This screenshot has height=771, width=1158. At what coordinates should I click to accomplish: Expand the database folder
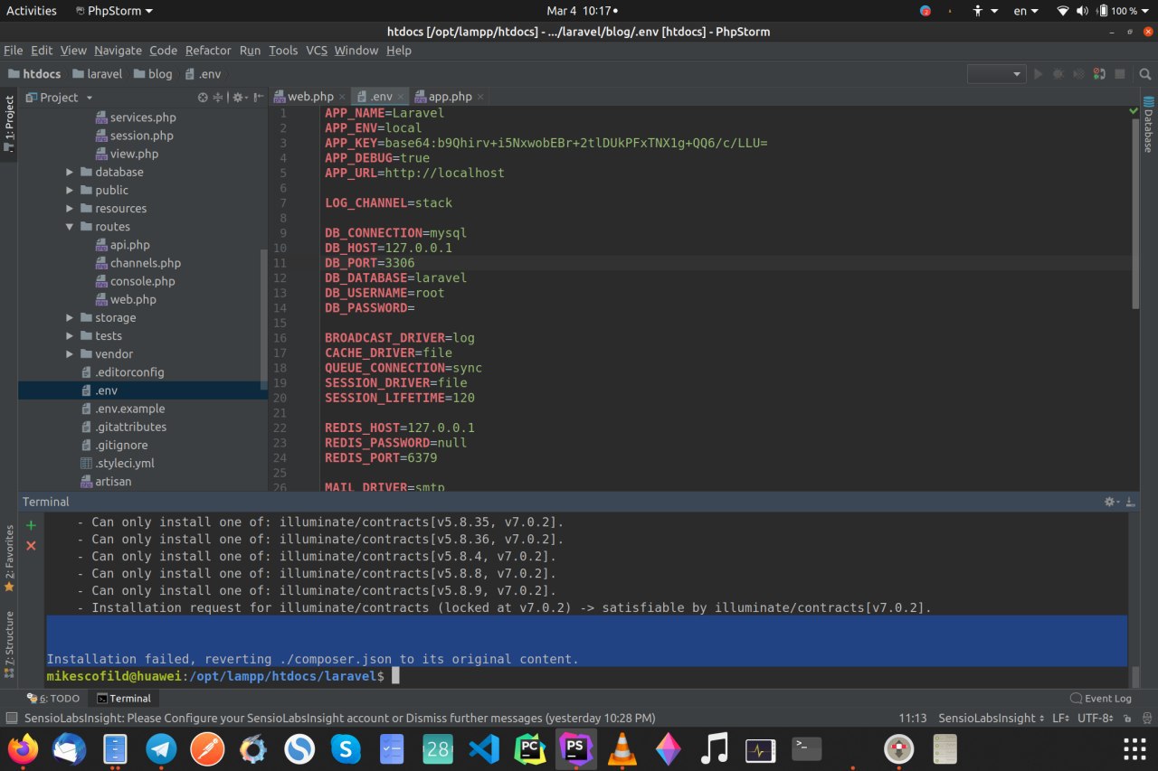[x=70, y=172]
